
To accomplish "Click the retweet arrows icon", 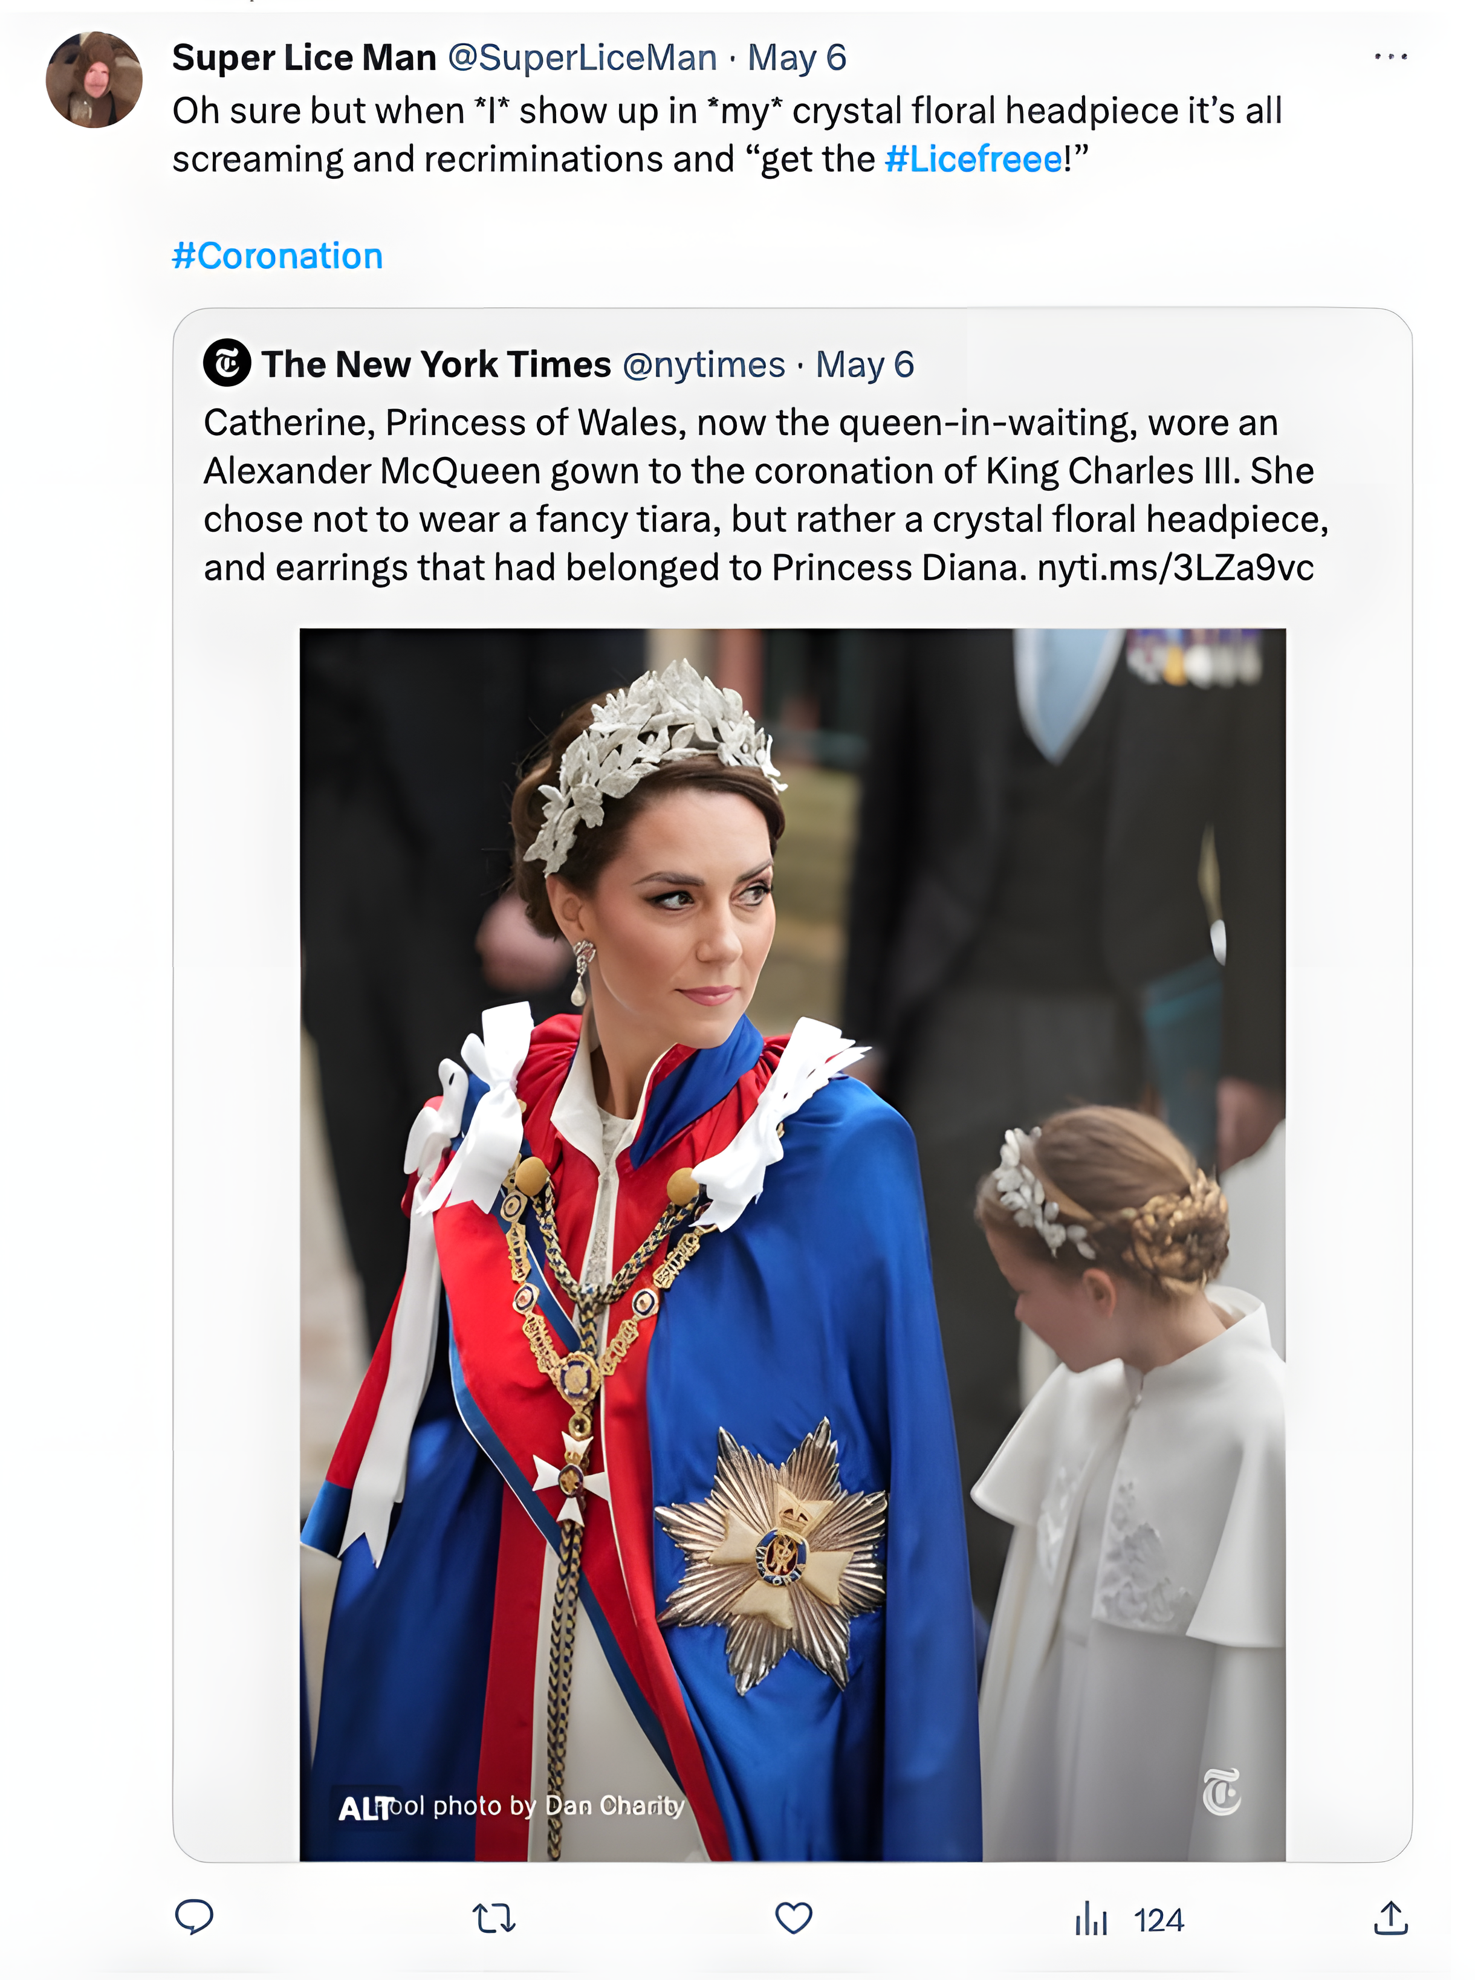I will [494, 1918].
